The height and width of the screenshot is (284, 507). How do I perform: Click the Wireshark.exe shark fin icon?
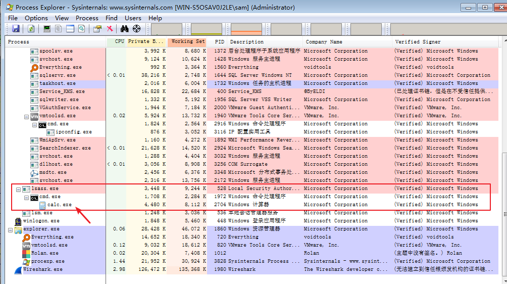point(18,269)
